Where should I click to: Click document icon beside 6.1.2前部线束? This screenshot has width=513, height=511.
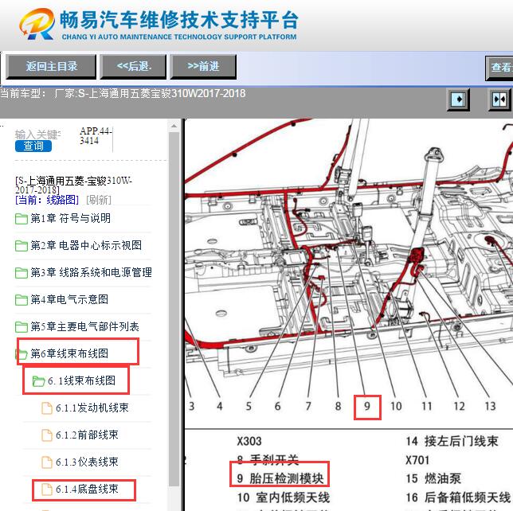pos(47,435)
